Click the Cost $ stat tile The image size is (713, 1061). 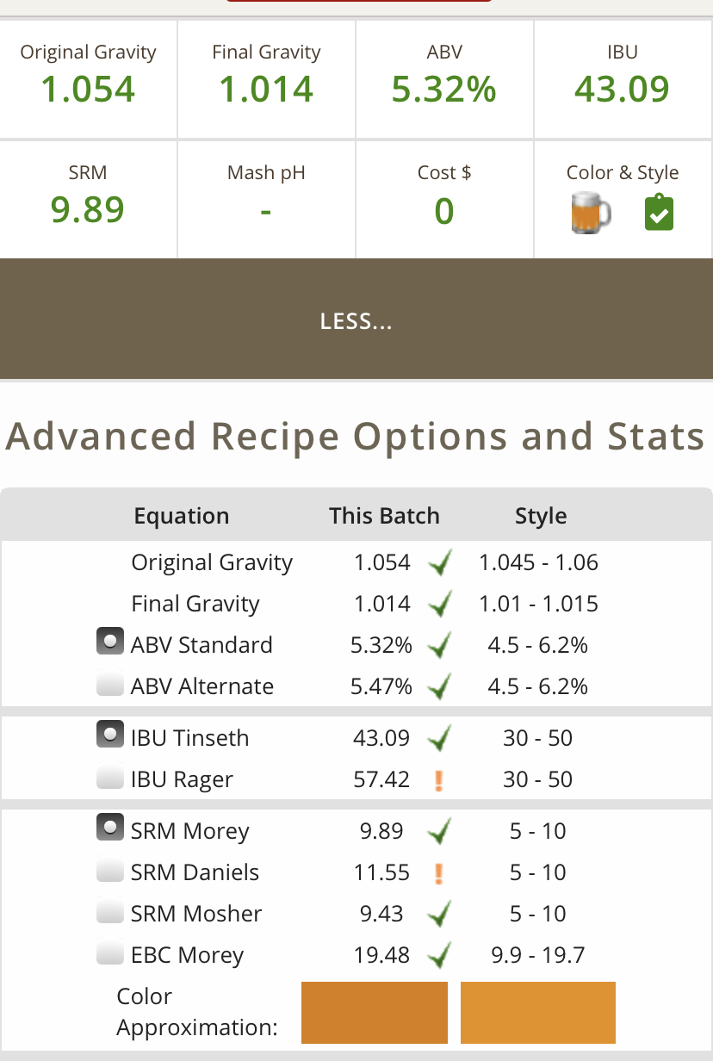click(x=444, y=199)
